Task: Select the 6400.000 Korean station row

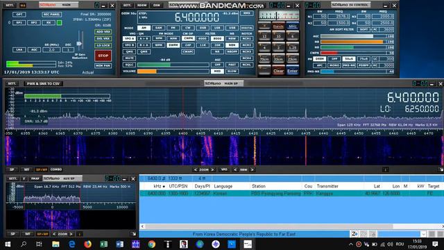Action: click(x=291, y=193)
